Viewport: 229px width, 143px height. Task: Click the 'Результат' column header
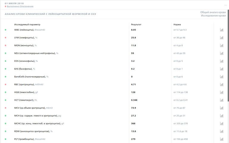(136, 24)
